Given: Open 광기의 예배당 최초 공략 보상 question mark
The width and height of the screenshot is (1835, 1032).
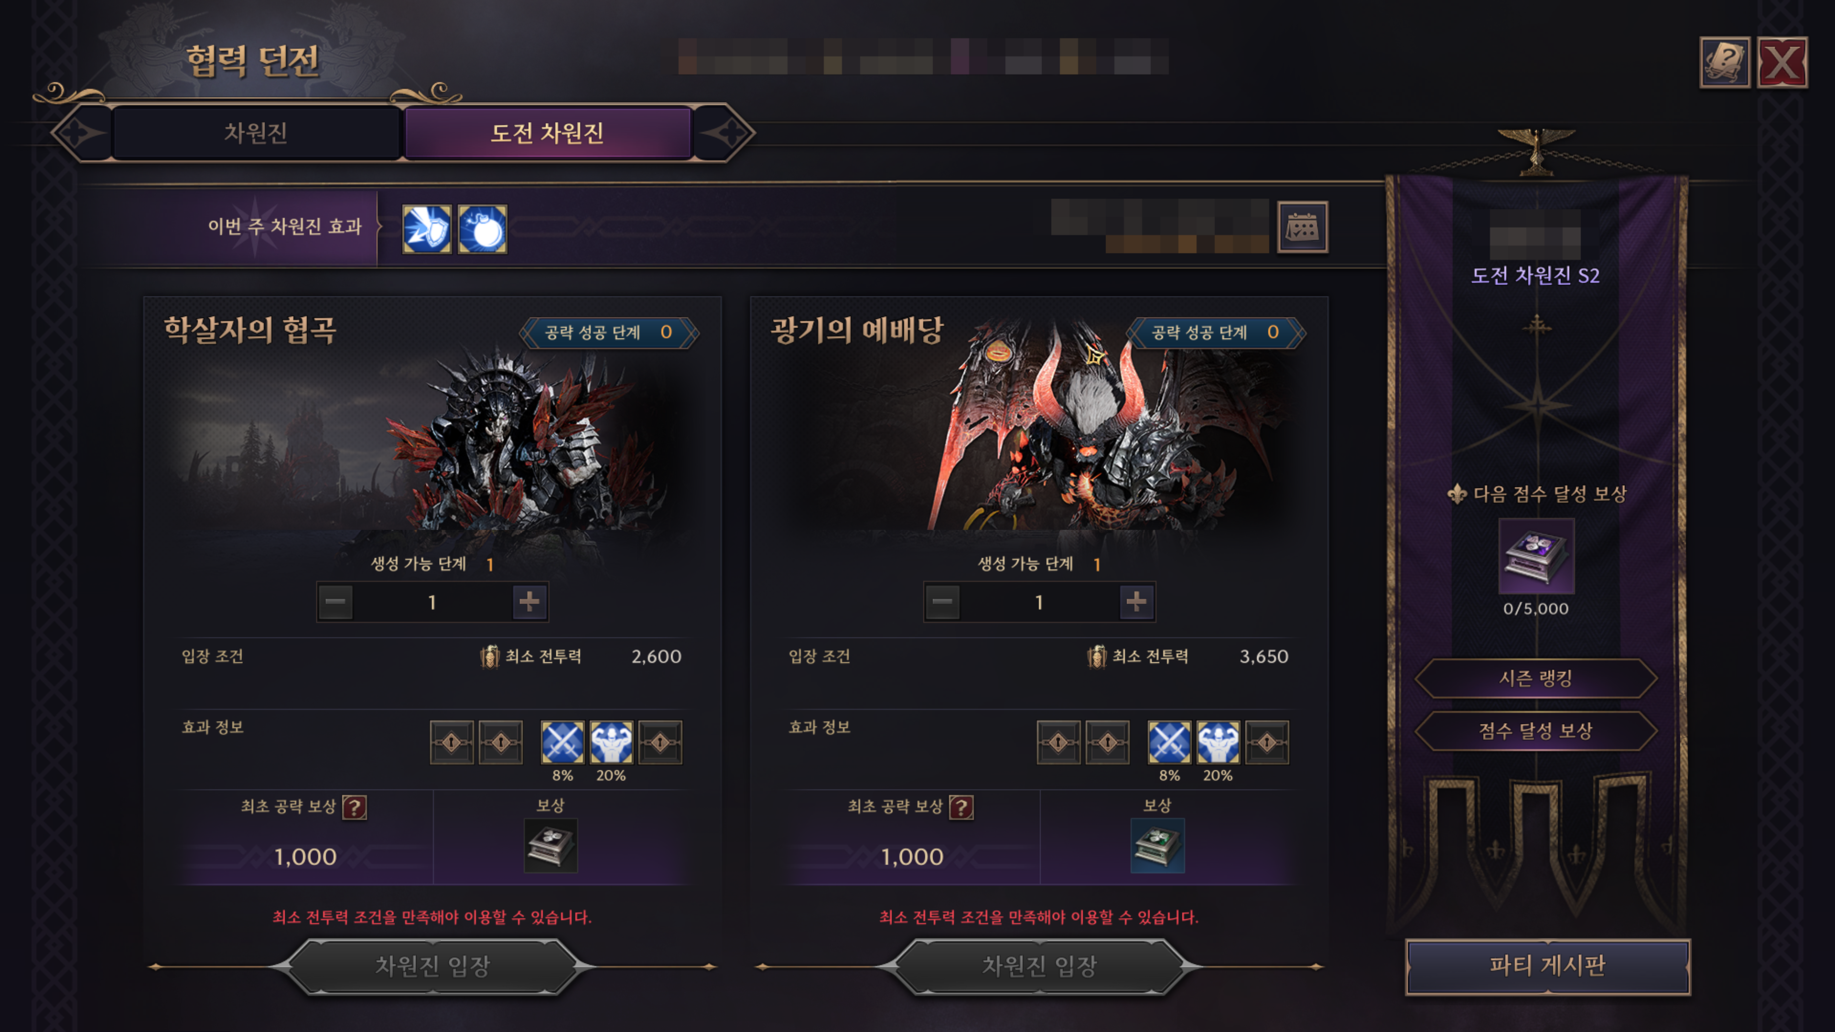Looking at the screenshot, I should pyautogui.click(x=961, y=807).
